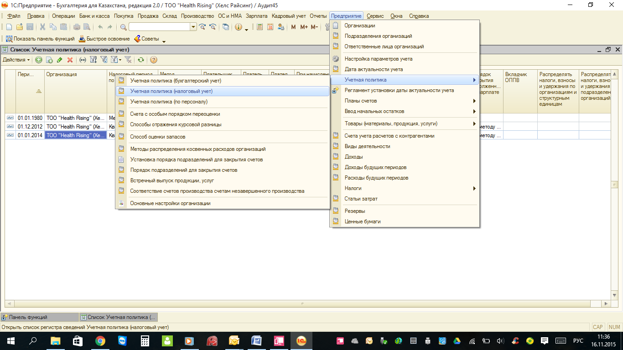Click the M+ memory button
The height and width of the screenshot is (350, 623).
coord(304,27)
